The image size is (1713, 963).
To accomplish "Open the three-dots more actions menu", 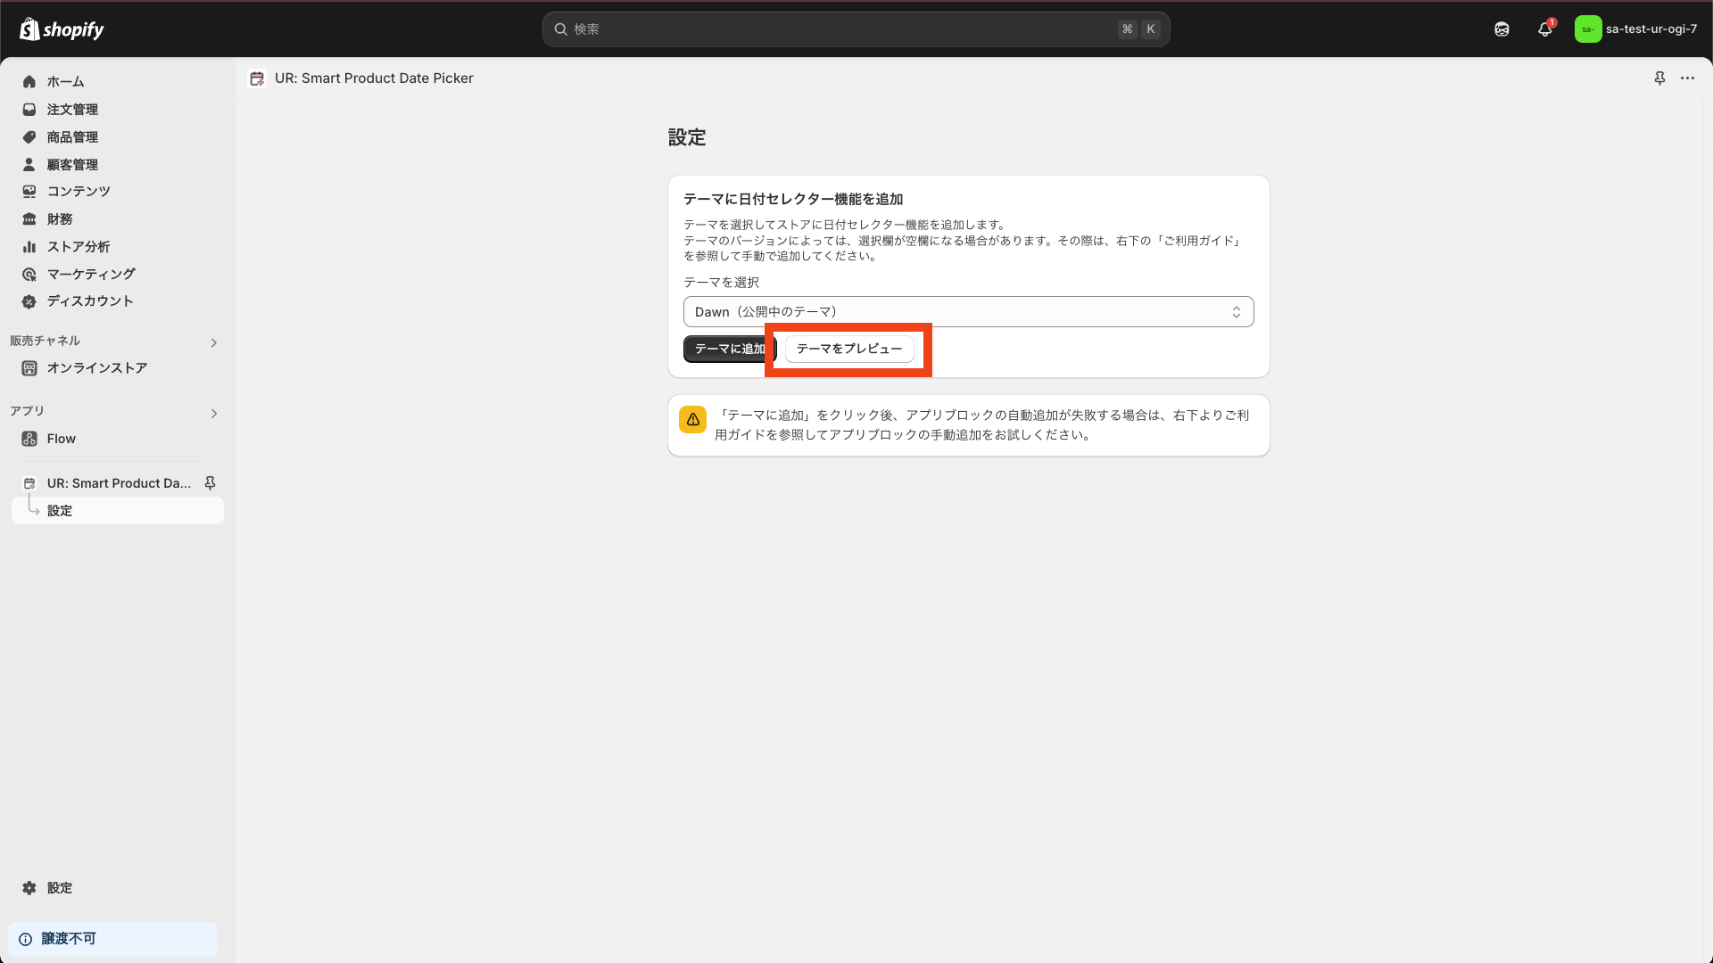I will [x=1687, y=78].
